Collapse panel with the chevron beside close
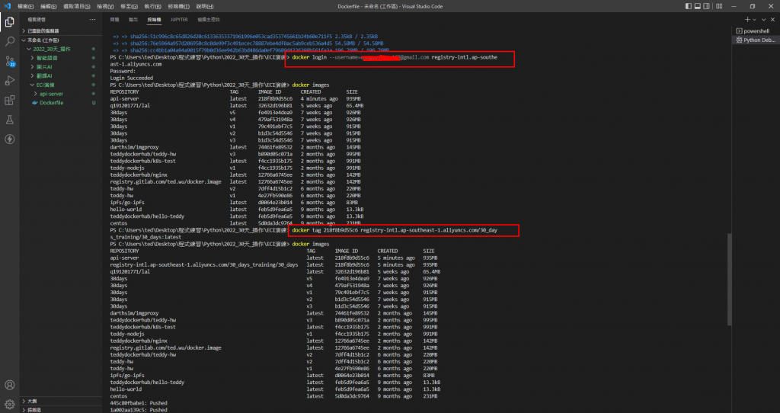 pyautogui.click(x=763, y=19)
